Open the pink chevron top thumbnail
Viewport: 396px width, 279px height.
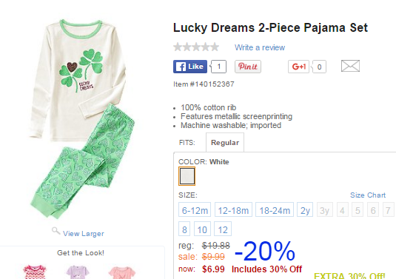click(35, 272)
